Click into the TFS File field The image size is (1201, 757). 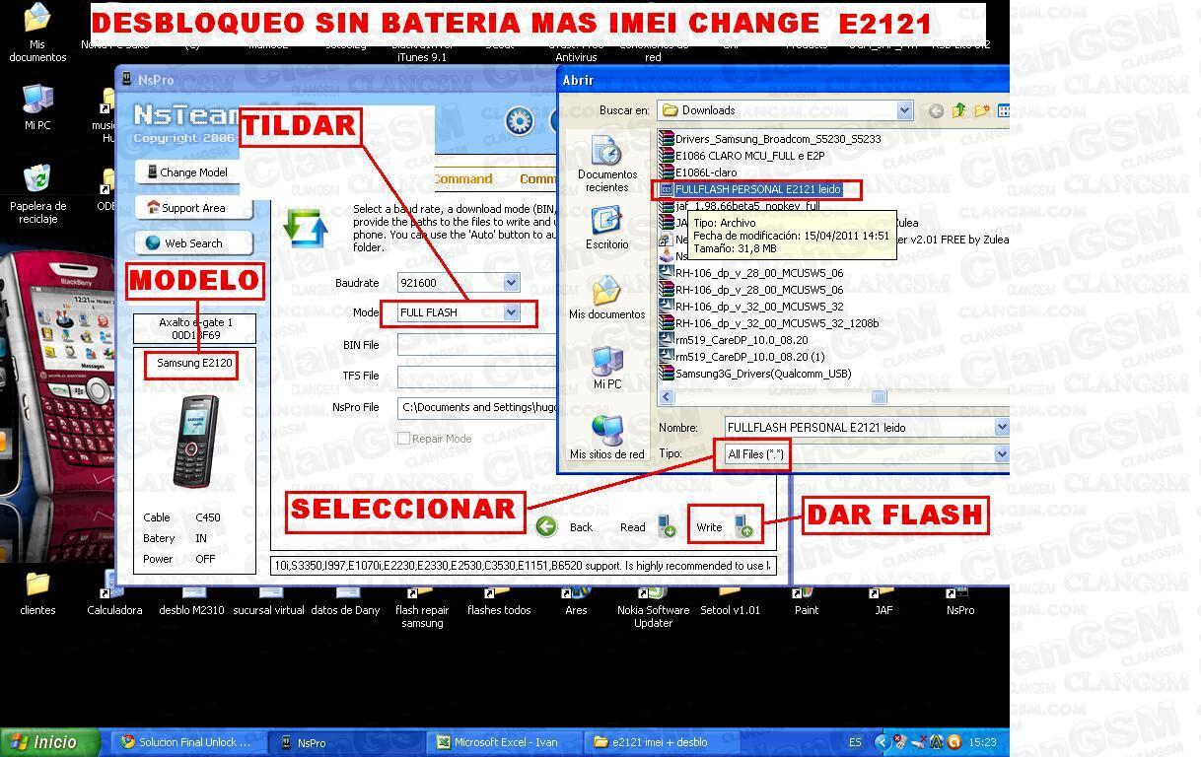click(x=477, y=376)
